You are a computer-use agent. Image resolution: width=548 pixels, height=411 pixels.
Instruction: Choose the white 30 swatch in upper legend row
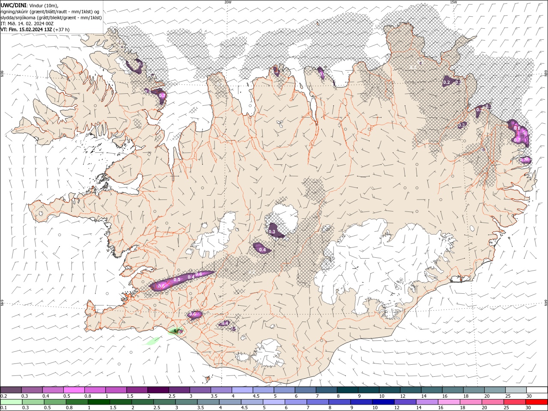point(537,390)
